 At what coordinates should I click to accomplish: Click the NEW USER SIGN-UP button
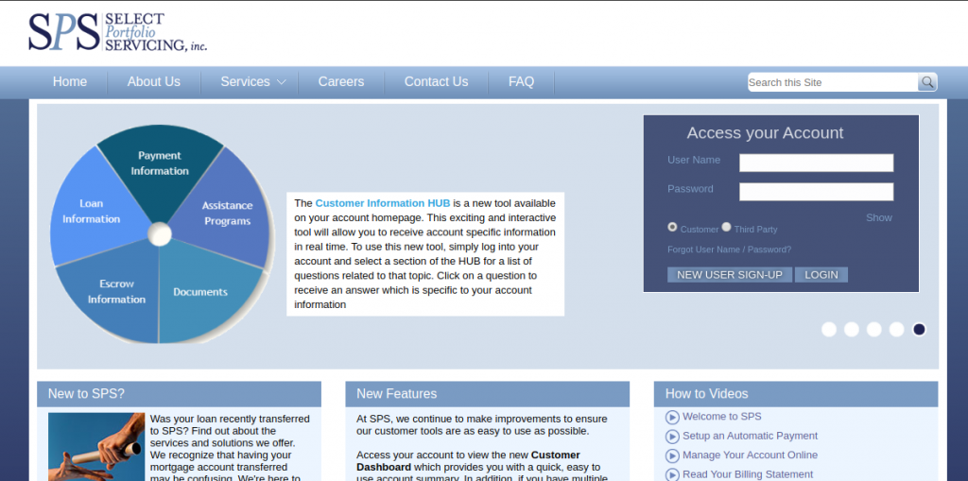pyautogui.click(x=729, y=275)
